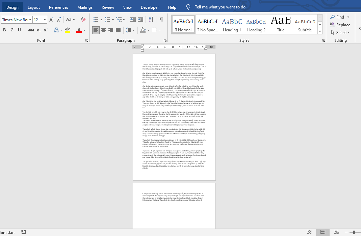This screenshot has width=361, height=236.
Task: Toggle Italic formatting
Action: point(12,30)
